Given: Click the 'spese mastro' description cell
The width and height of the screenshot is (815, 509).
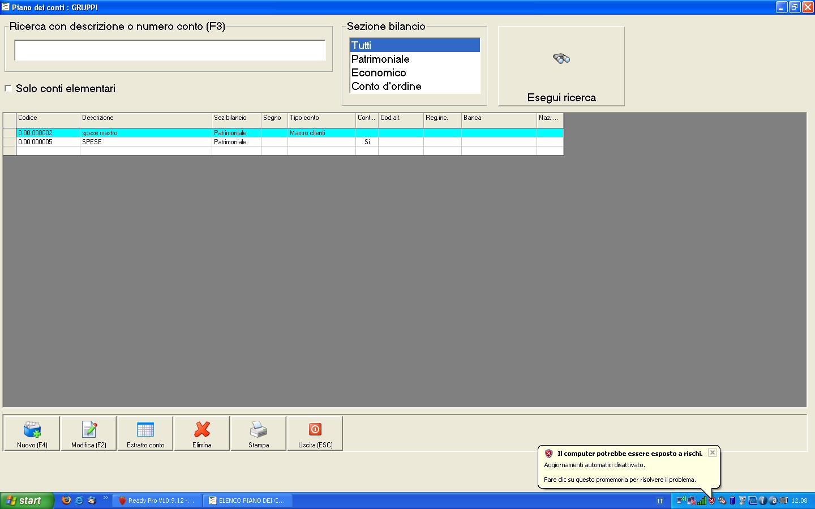Looking at the screenshot, I should (x=146, y=133).
